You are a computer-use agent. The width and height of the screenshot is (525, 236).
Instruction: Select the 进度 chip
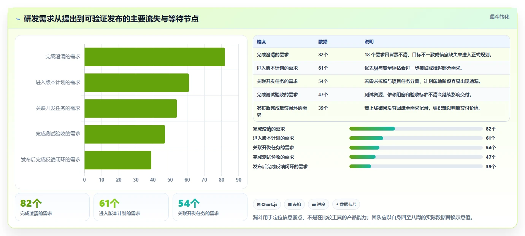click(319, 204)
